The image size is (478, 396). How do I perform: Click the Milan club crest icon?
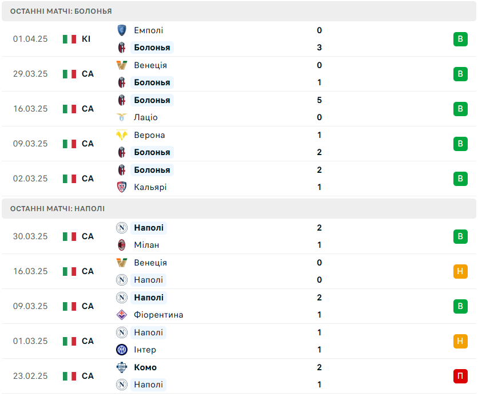click(121, 245)
